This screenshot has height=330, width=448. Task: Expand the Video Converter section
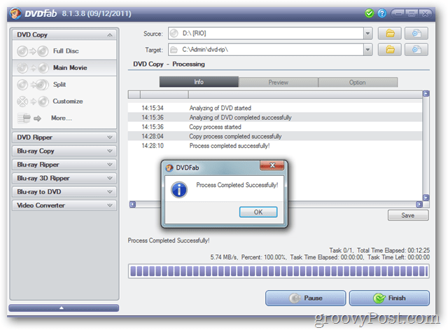pos(64,205)
